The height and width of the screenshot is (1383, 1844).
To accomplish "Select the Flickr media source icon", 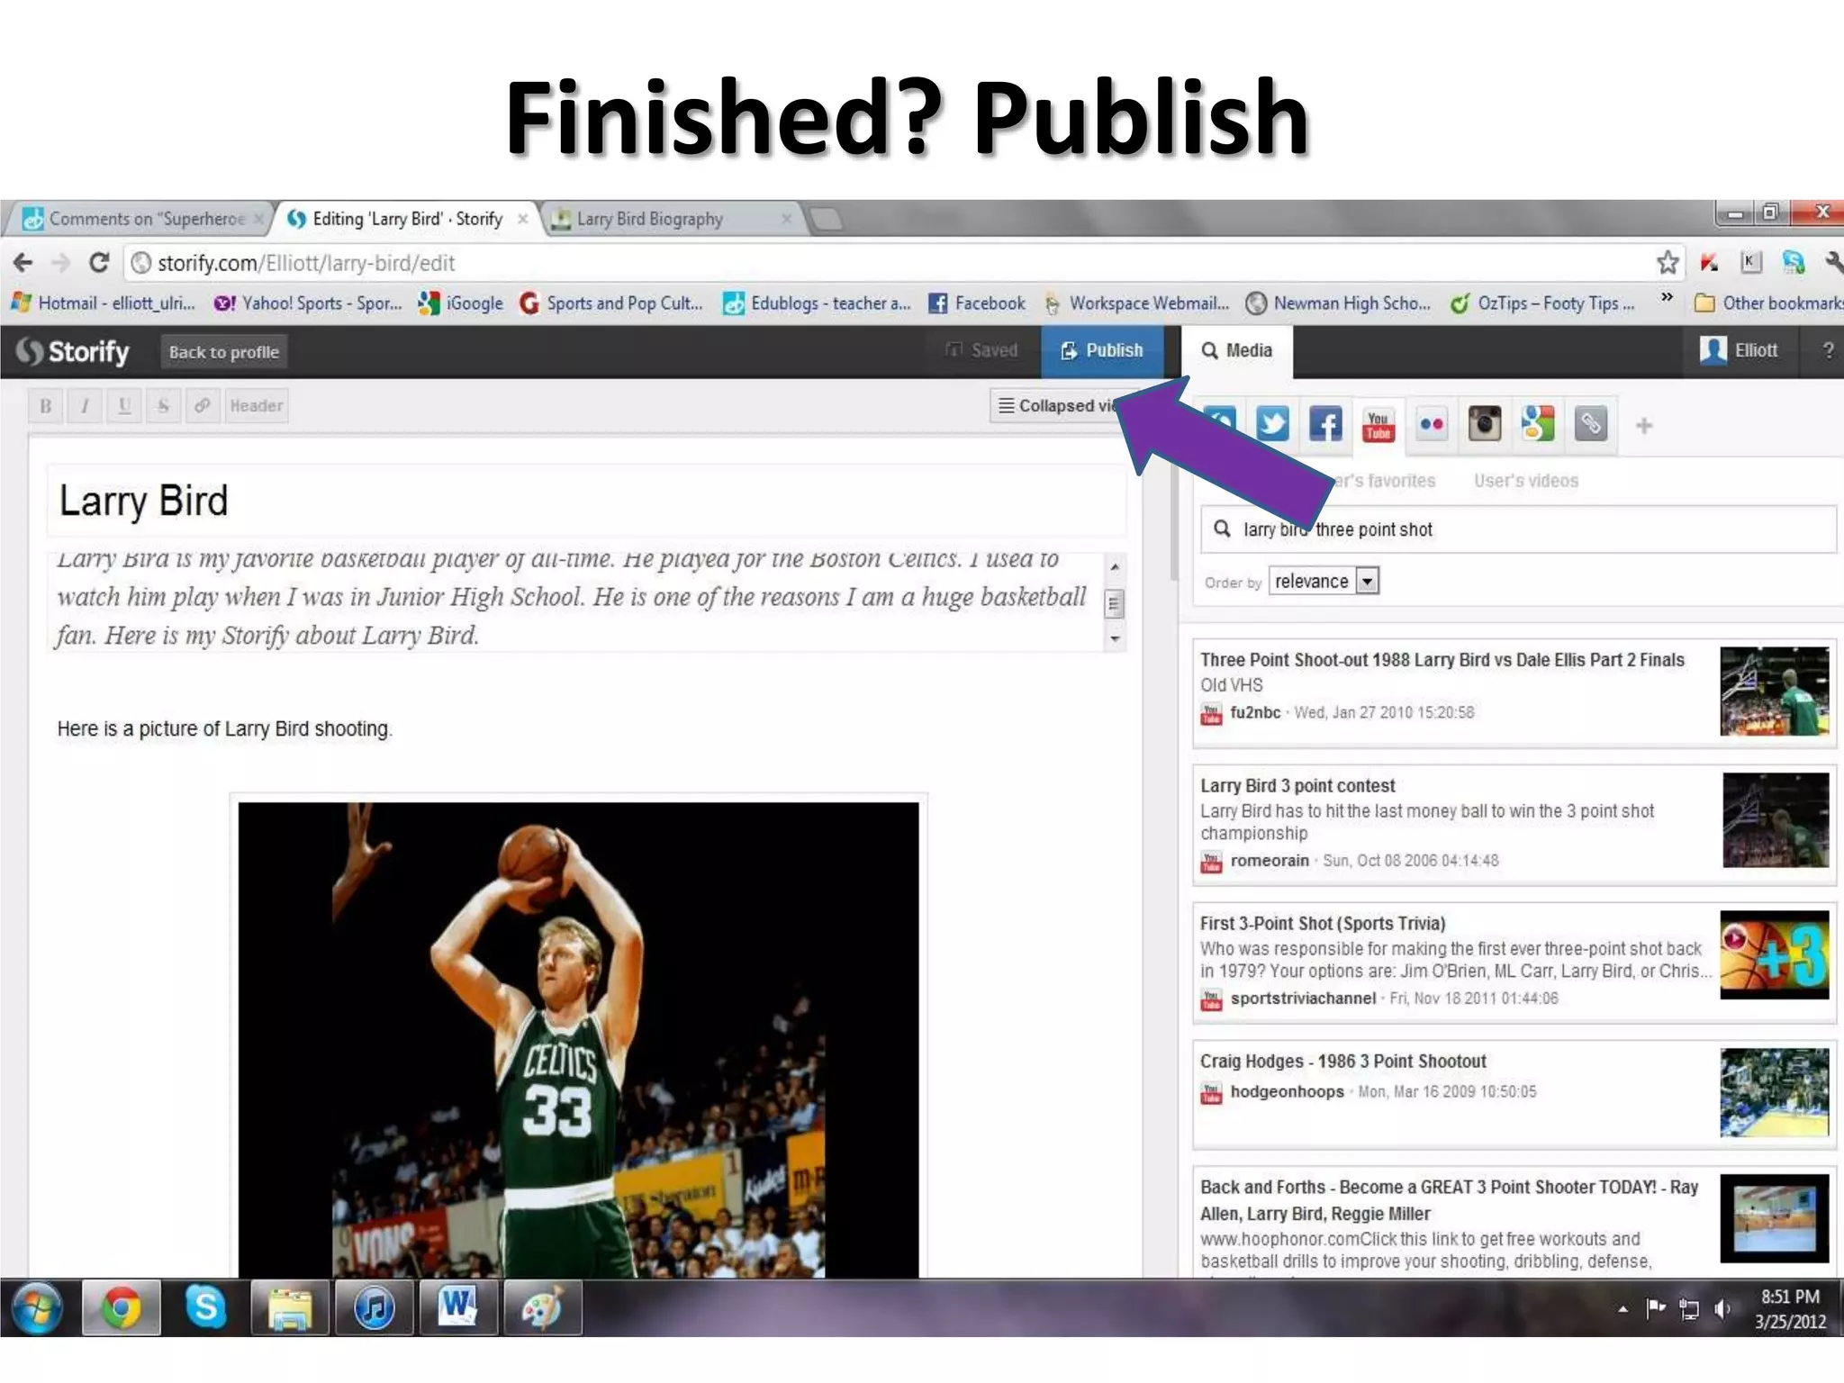I will tap(1432, 424).
